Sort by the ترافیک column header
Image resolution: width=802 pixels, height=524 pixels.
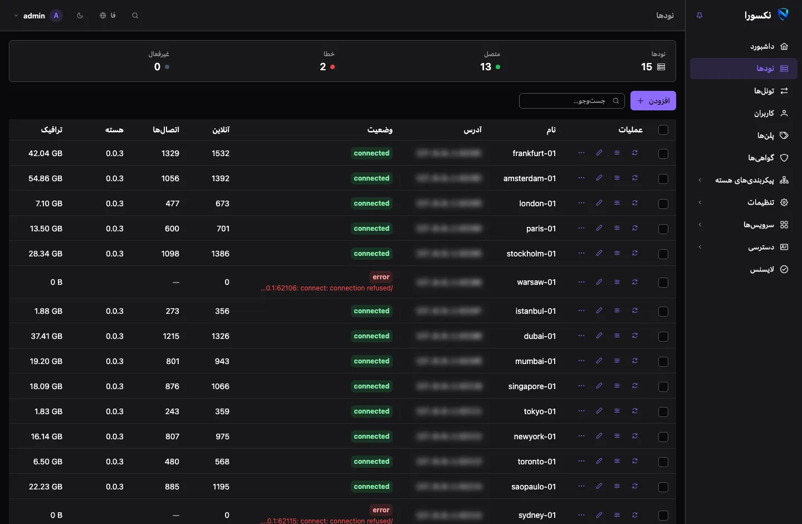[x=52, y=130]
